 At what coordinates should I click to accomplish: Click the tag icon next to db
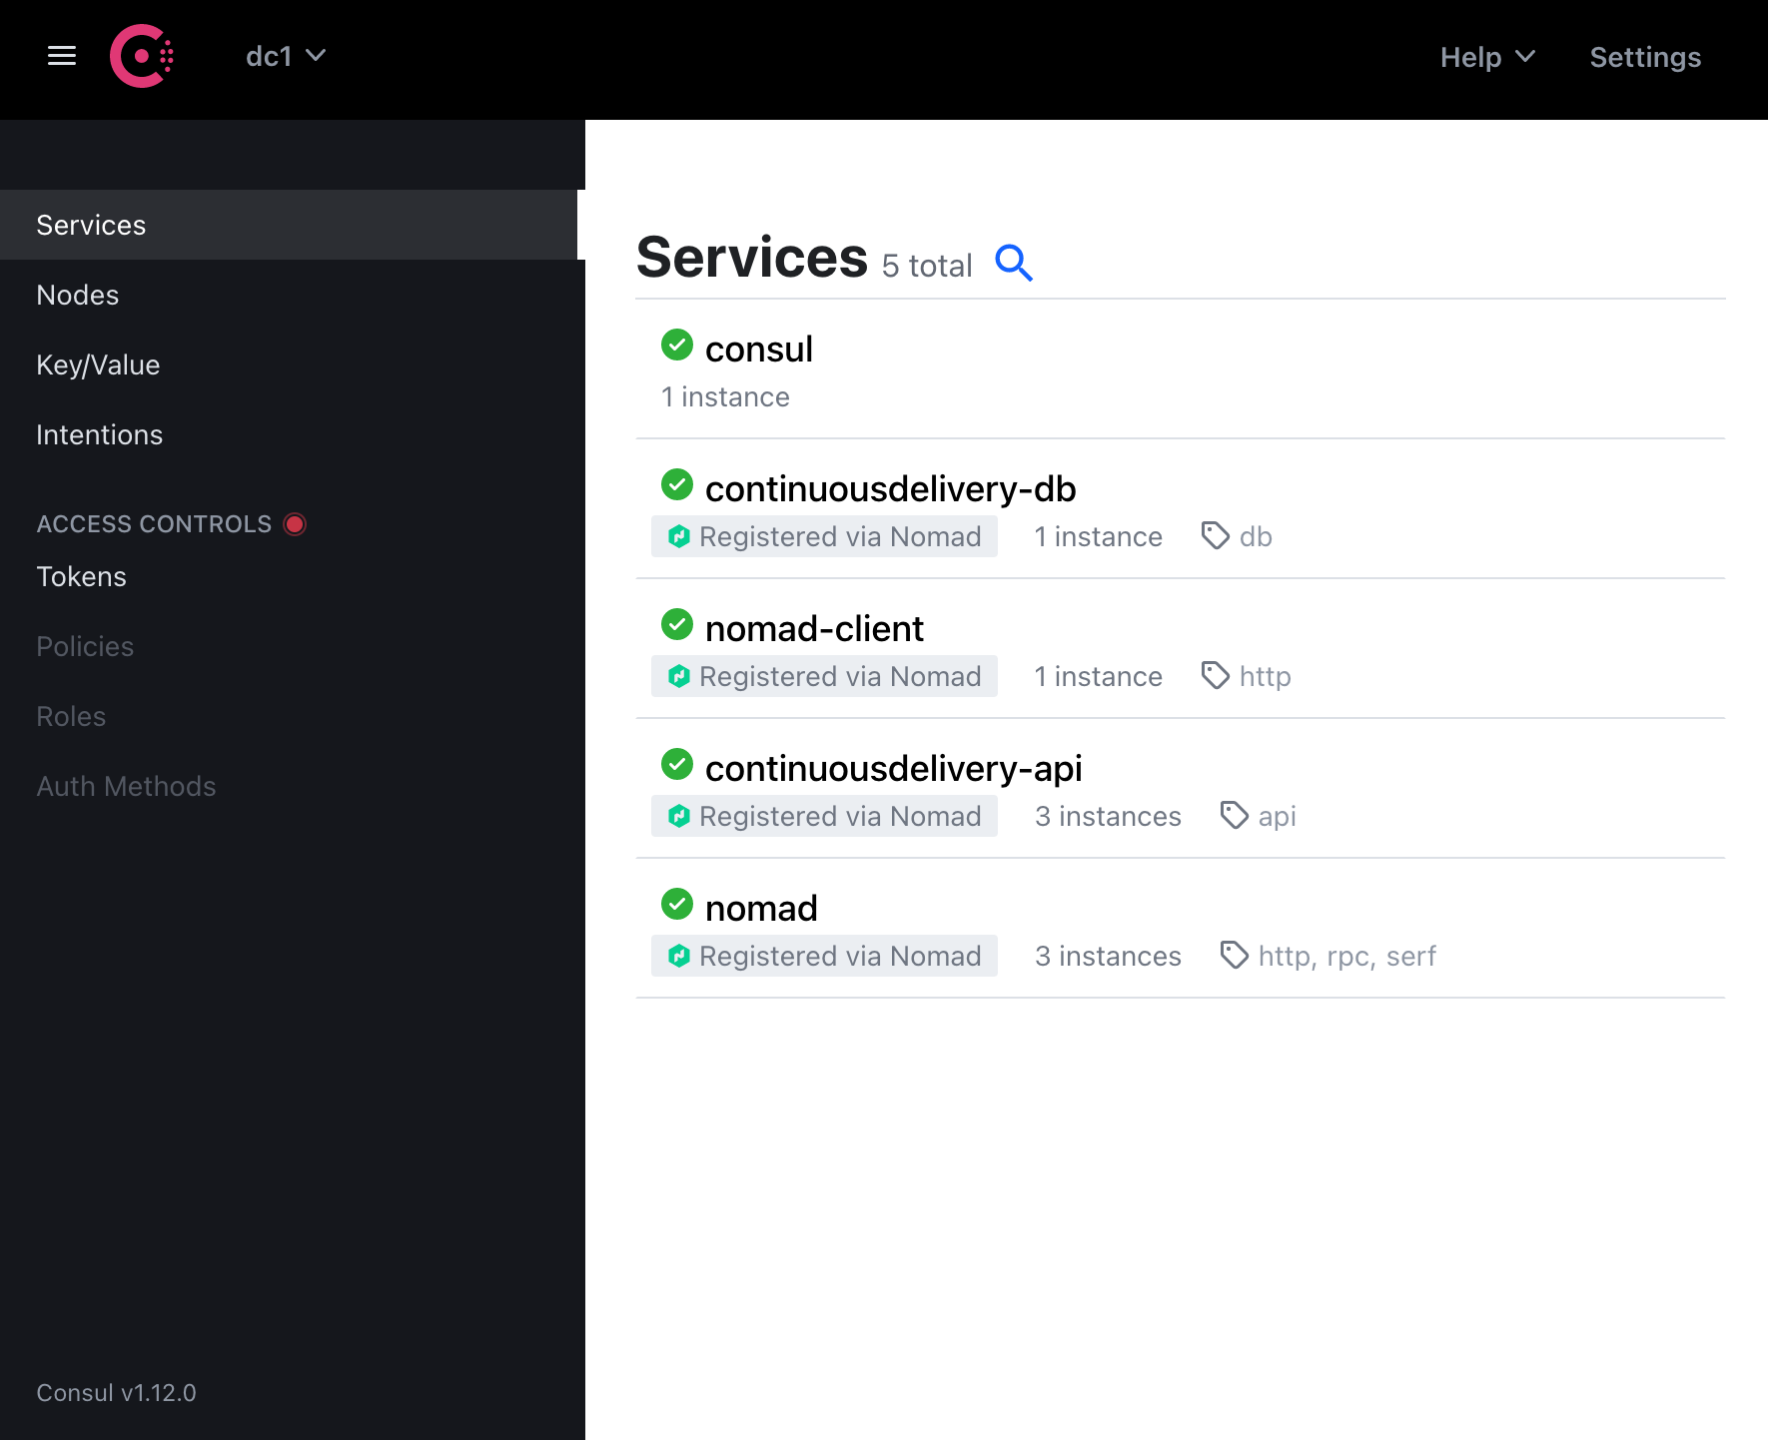point(1215,535)
